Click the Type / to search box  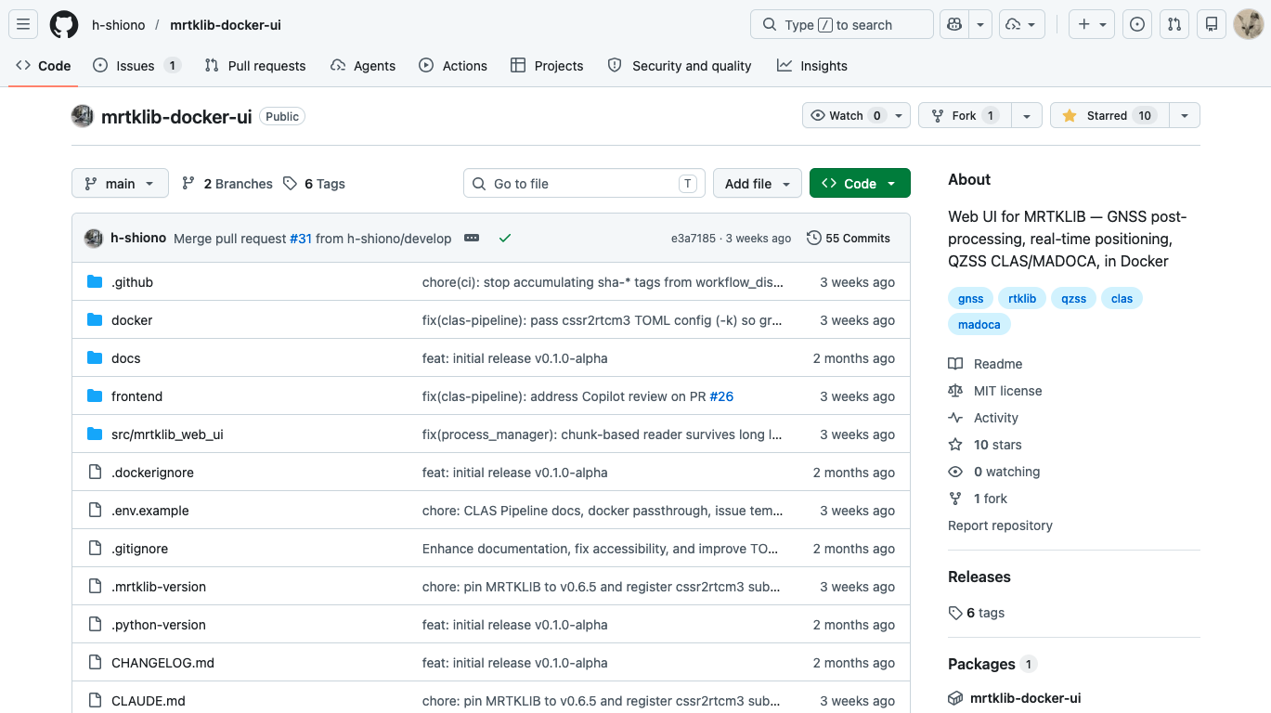tap(841, 24)
